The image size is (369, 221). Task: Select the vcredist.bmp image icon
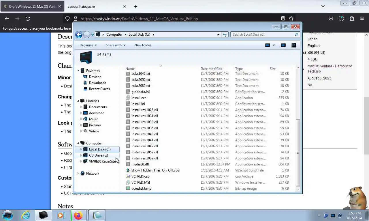point(128,188)
